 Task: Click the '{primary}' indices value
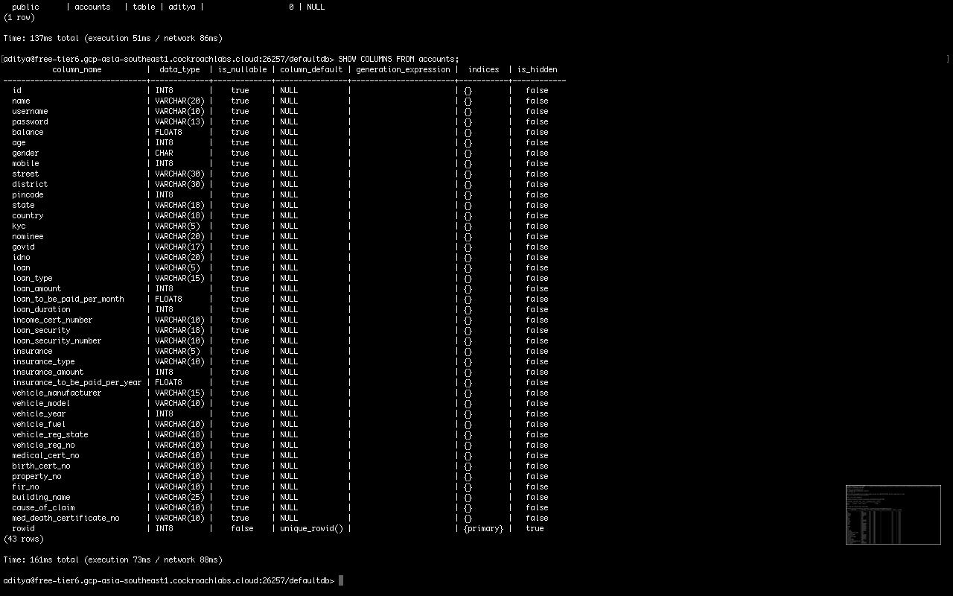pos(483,528)
